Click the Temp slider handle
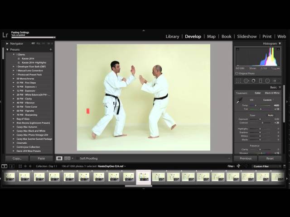Viewport: 290px width, 217px height. click(x=256, y=105)
